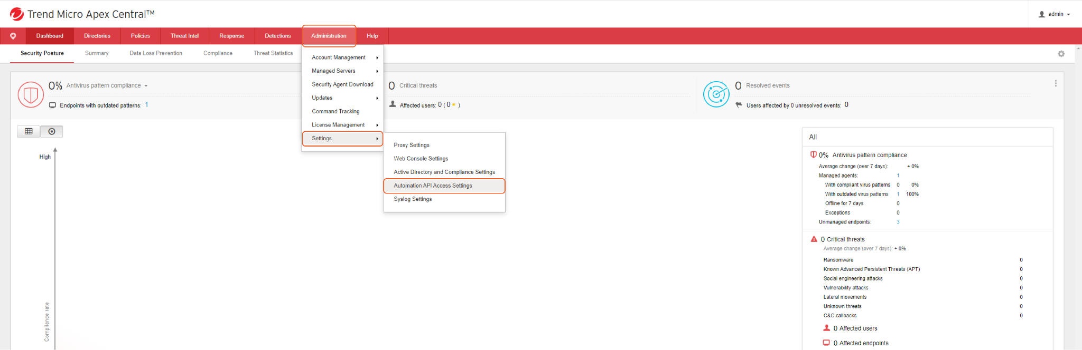Expand the License Management submenu
The height and width of the screenshot is (350, 1082).
[342, 125]
